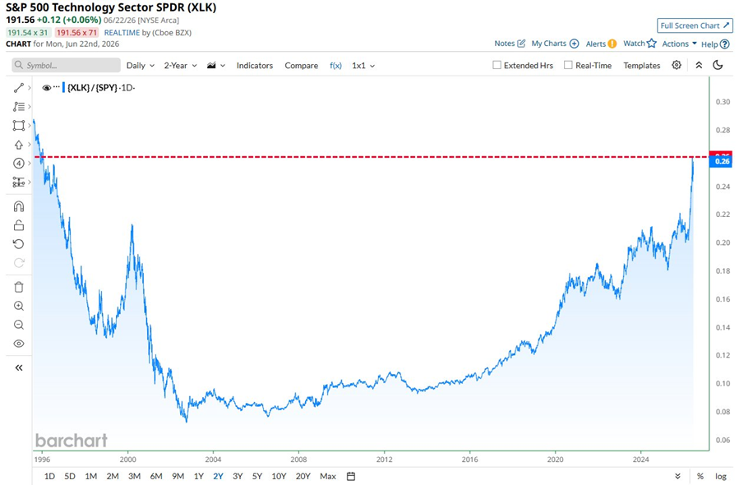The height and width of the screenshot is (485, 739).
Task: Open chart settings gear icon
Action: coord(677,65)
